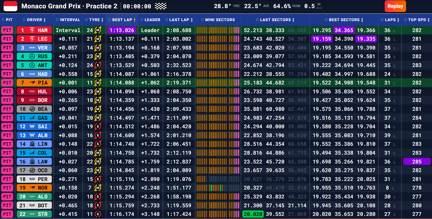
Task: Click the LEADER column header label
Action: tap(152, 20)
